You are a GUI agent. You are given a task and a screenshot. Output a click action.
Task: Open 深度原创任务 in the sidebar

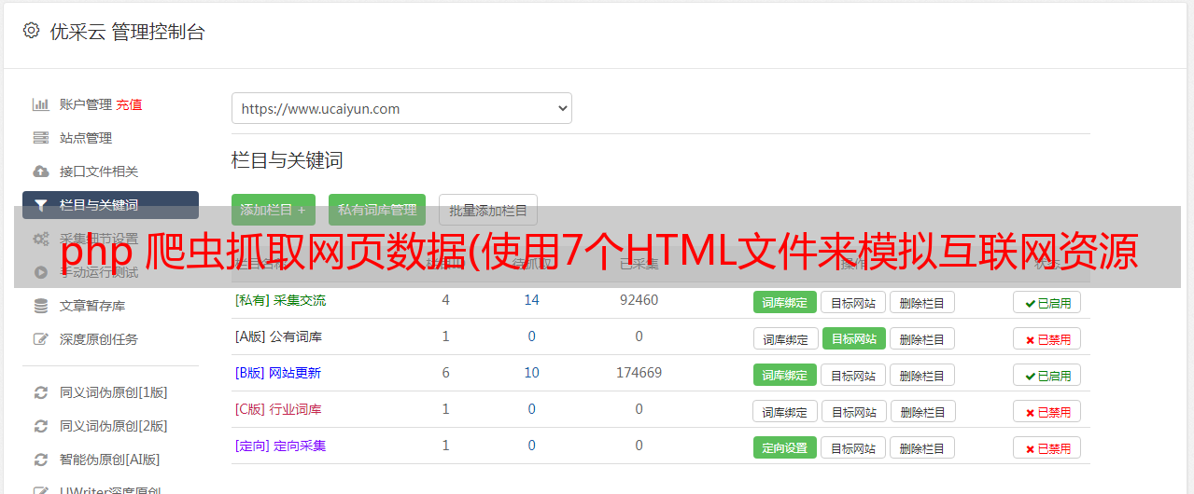tap(99, 339)
